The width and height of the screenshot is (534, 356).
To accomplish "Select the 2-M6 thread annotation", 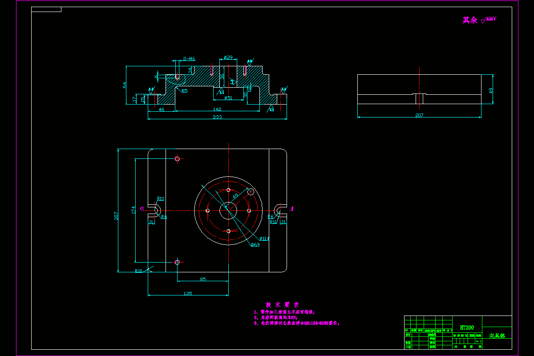I will (190, 59).
